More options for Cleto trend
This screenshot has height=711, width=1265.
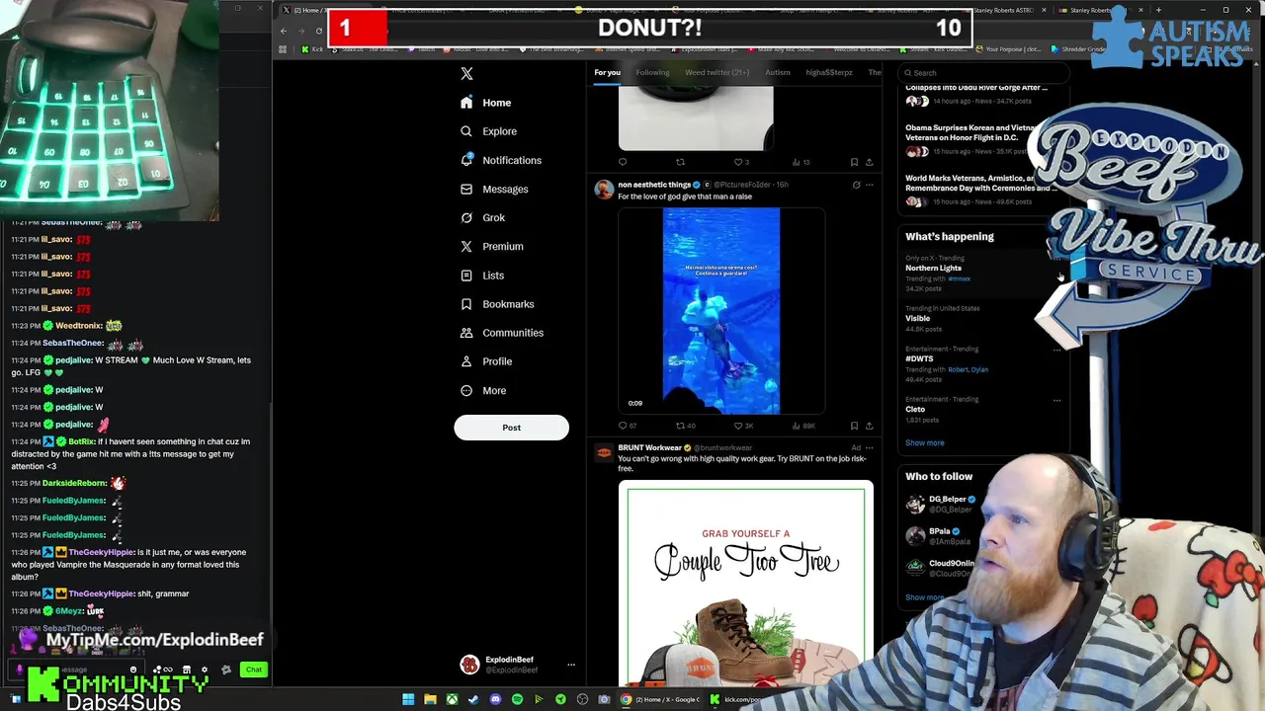[1056, 400]
